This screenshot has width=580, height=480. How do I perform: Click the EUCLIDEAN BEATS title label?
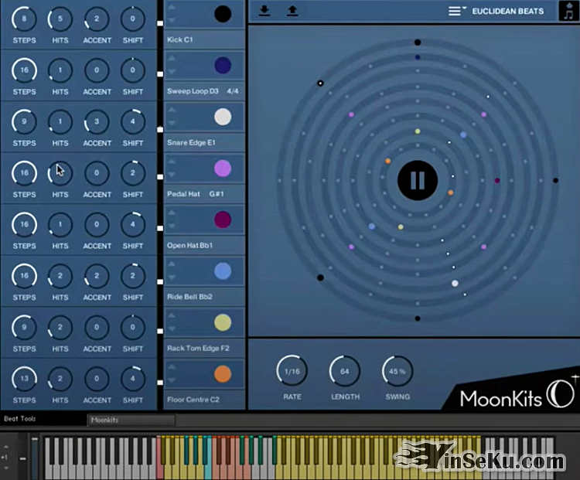507,12
